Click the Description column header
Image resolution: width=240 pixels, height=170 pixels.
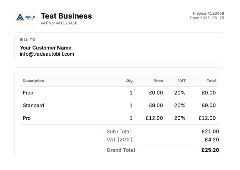33,81
